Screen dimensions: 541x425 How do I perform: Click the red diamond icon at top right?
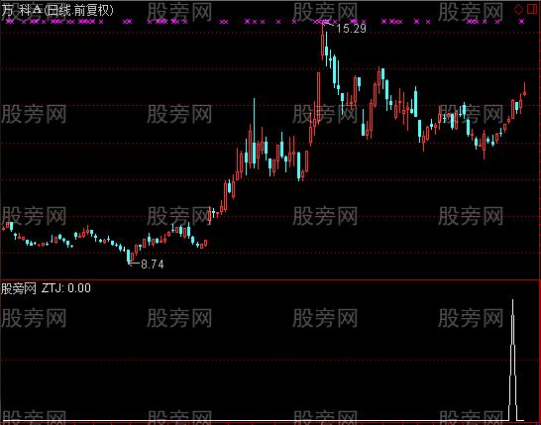518,10
